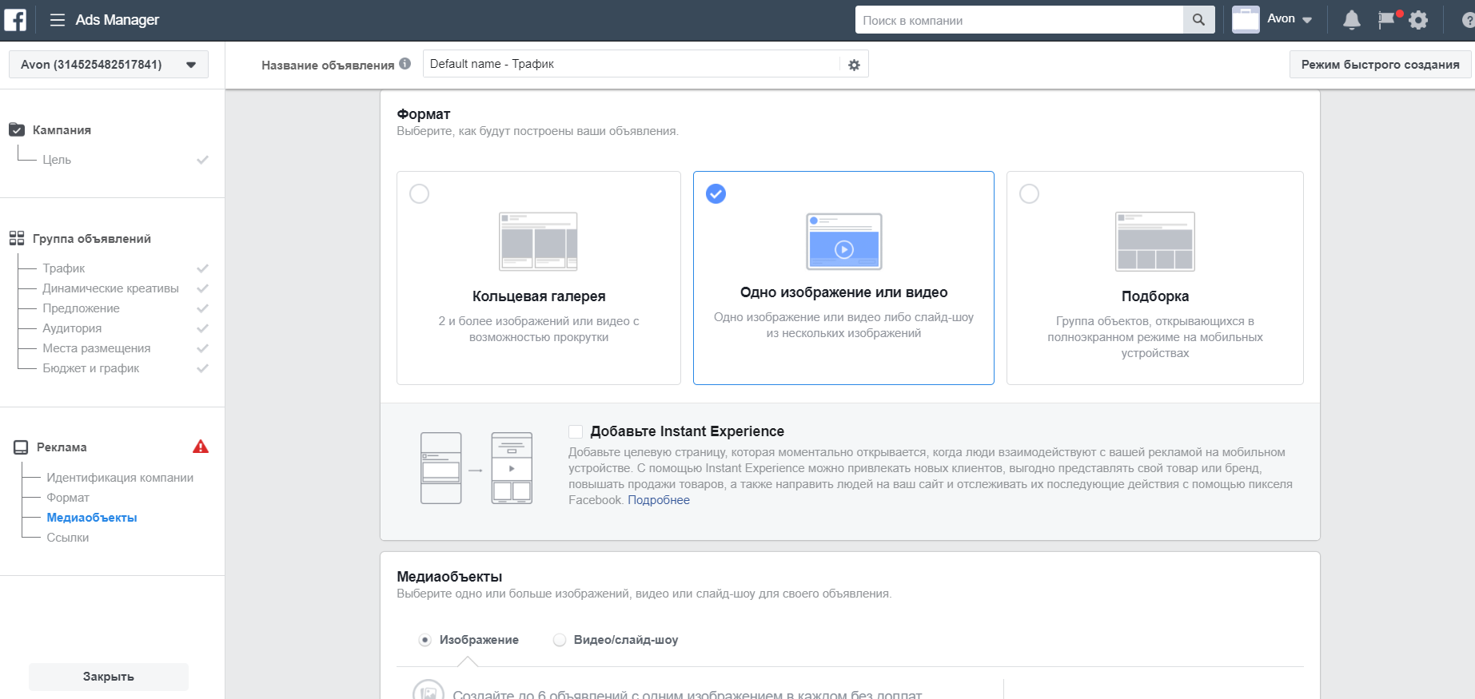Screen dimensions: 1475x699
Task: Click the Подборка title text
Action: (1155, 296)
